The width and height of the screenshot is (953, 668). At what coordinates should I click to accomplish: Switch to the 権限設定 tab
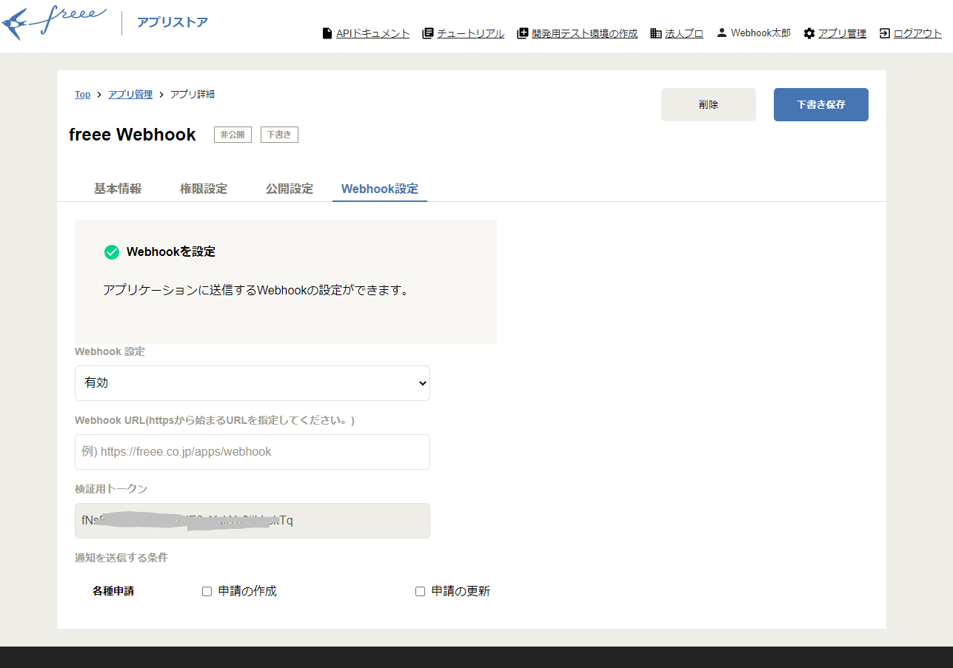pyautogui.click(x=204, y=189)
